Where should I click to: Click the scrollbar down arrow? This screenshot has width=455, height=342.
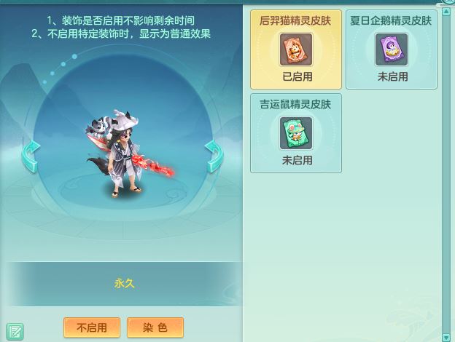coord(446,338)
